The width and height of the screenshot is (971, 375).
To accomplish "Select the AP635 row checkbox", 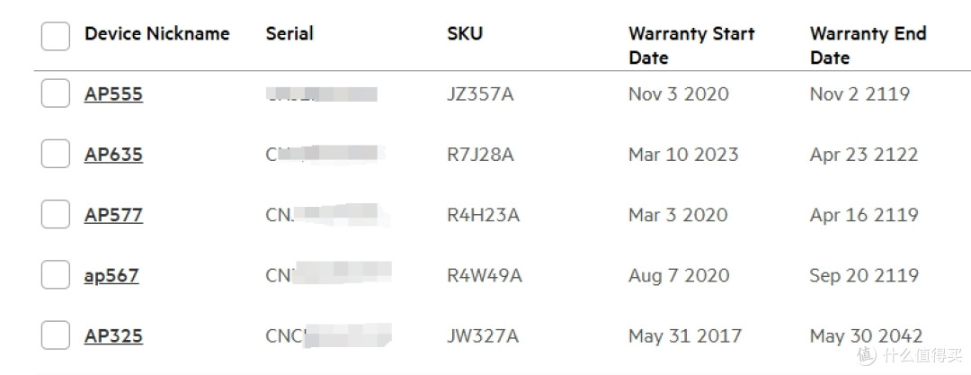I will (56, 155).
